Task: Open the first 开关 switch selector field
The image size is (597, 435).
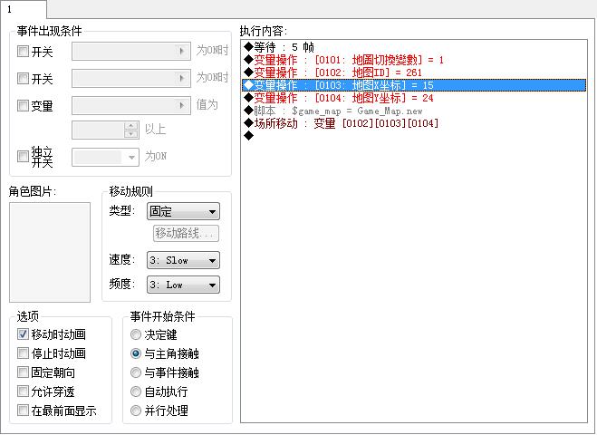Action: pyautogui.click(x=131, y=51)
